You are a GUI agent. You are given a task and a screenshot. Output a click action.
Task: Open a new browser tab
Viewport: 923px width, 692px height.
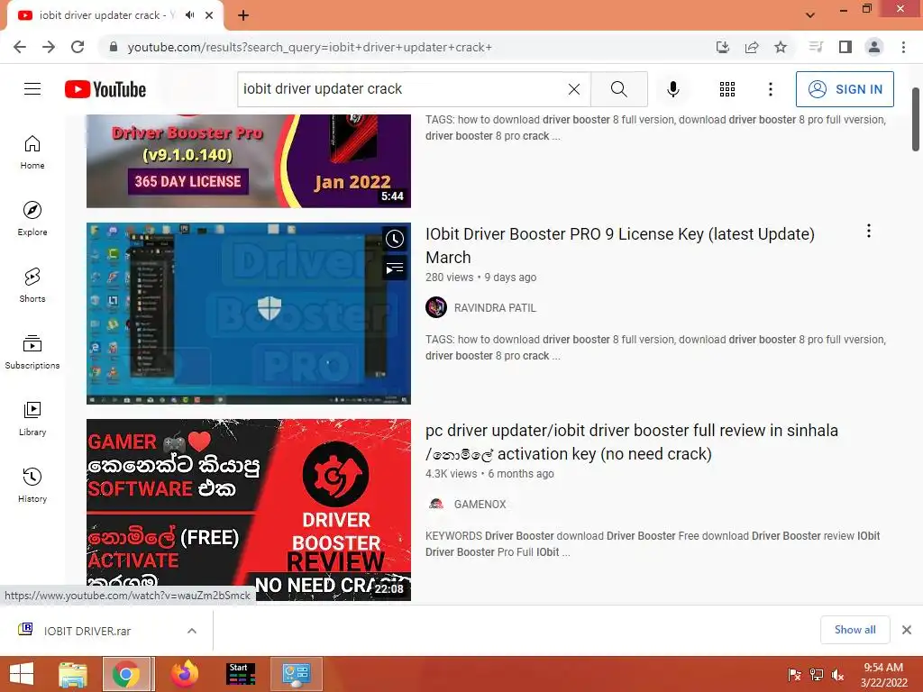[x=243, y=15]
